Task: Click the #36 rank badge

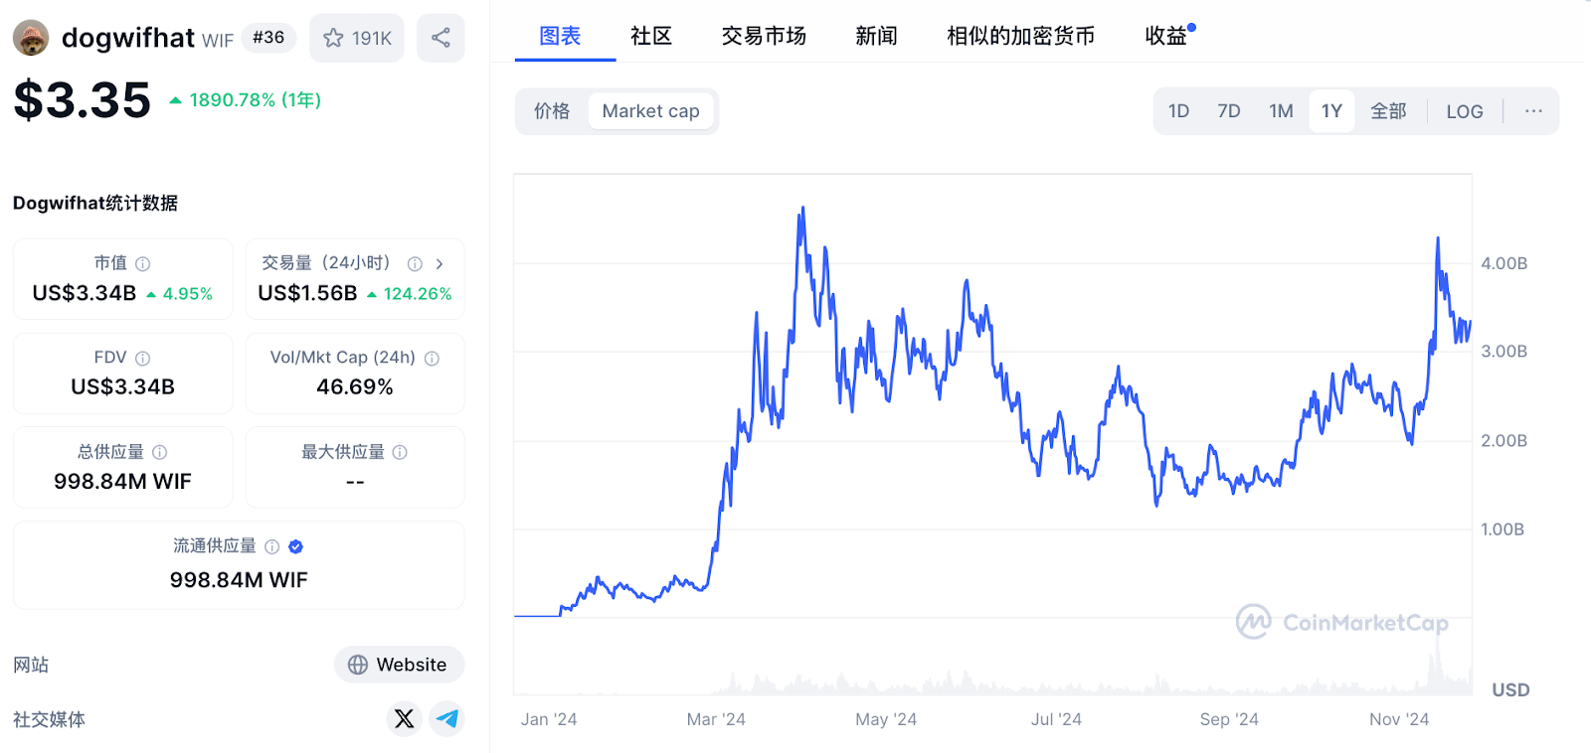Action: point(268,38)
